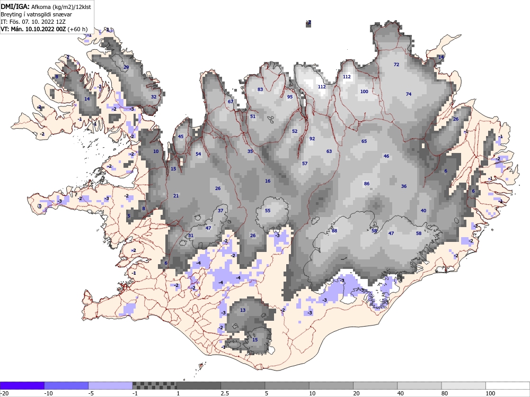Click the map value '21'
Image resolution: width=530 pixels, height=397 pixels.
176,196
